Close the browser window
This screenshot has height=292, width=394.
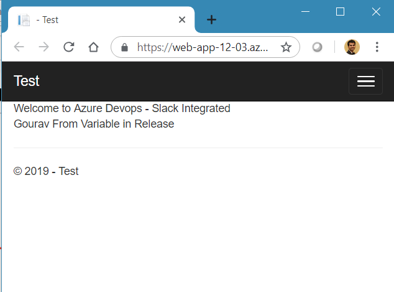[x=376, y=12]
